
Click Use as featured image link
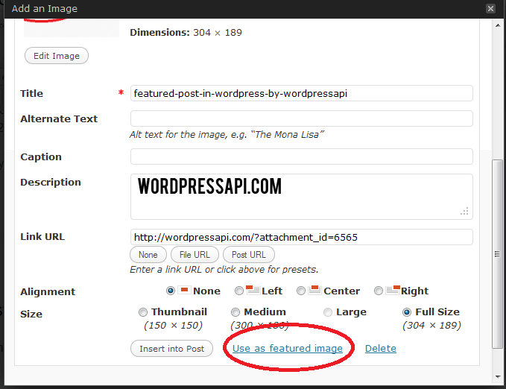click(288, 349)
